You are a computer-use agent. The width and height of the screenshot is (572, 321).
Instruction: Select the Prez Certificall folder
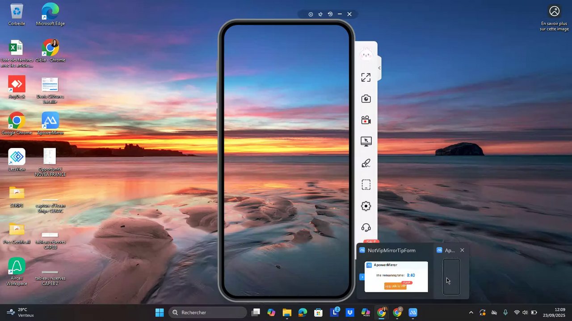point(17,233)
